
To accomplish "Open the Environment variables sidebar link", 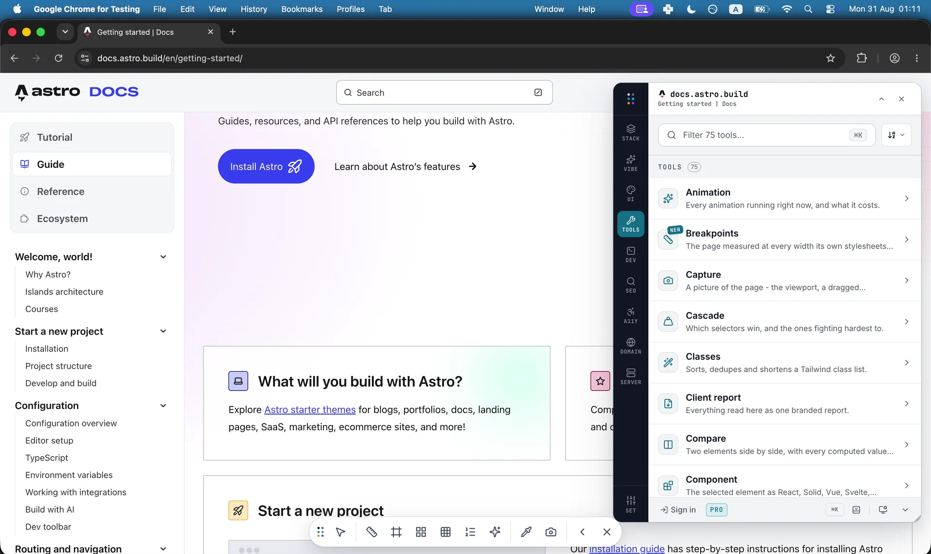I will point(69,475).
